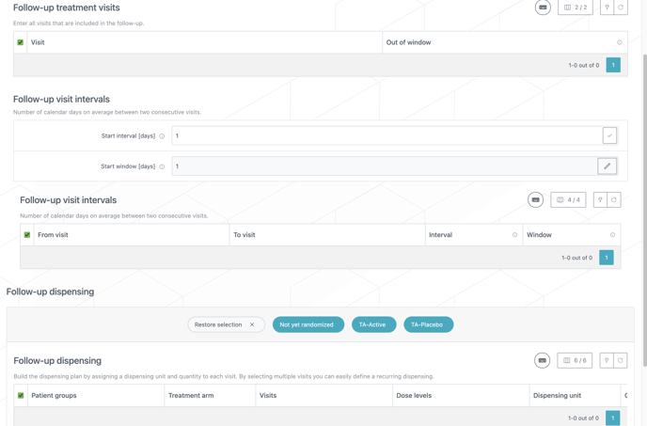Click the Start interval days input field

click(386, 135)
